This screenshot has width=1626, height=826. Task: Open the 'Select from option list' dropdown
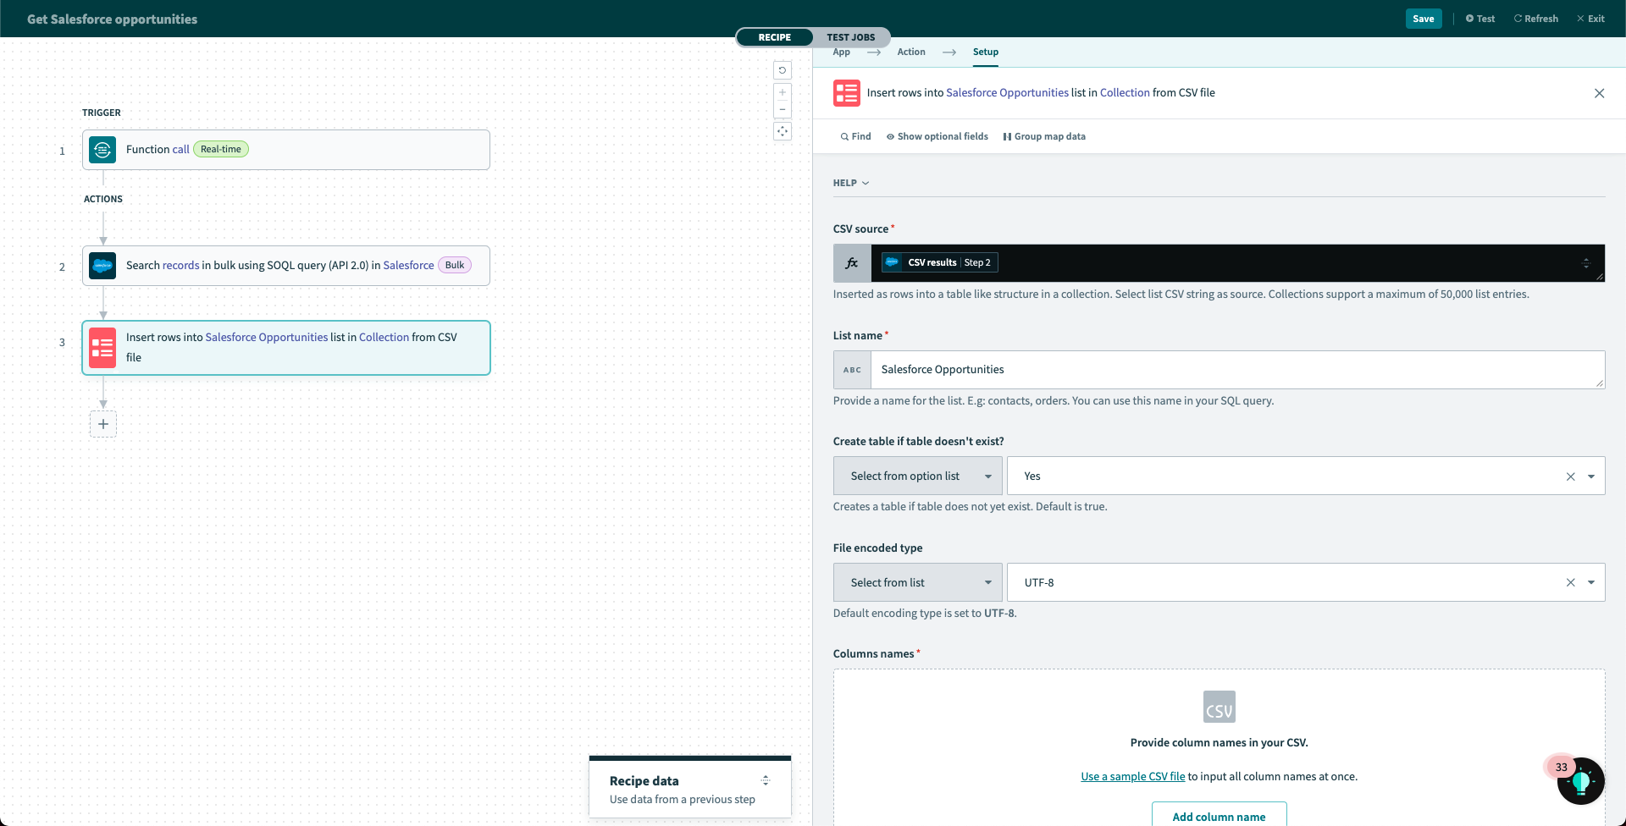coord(918,476)
